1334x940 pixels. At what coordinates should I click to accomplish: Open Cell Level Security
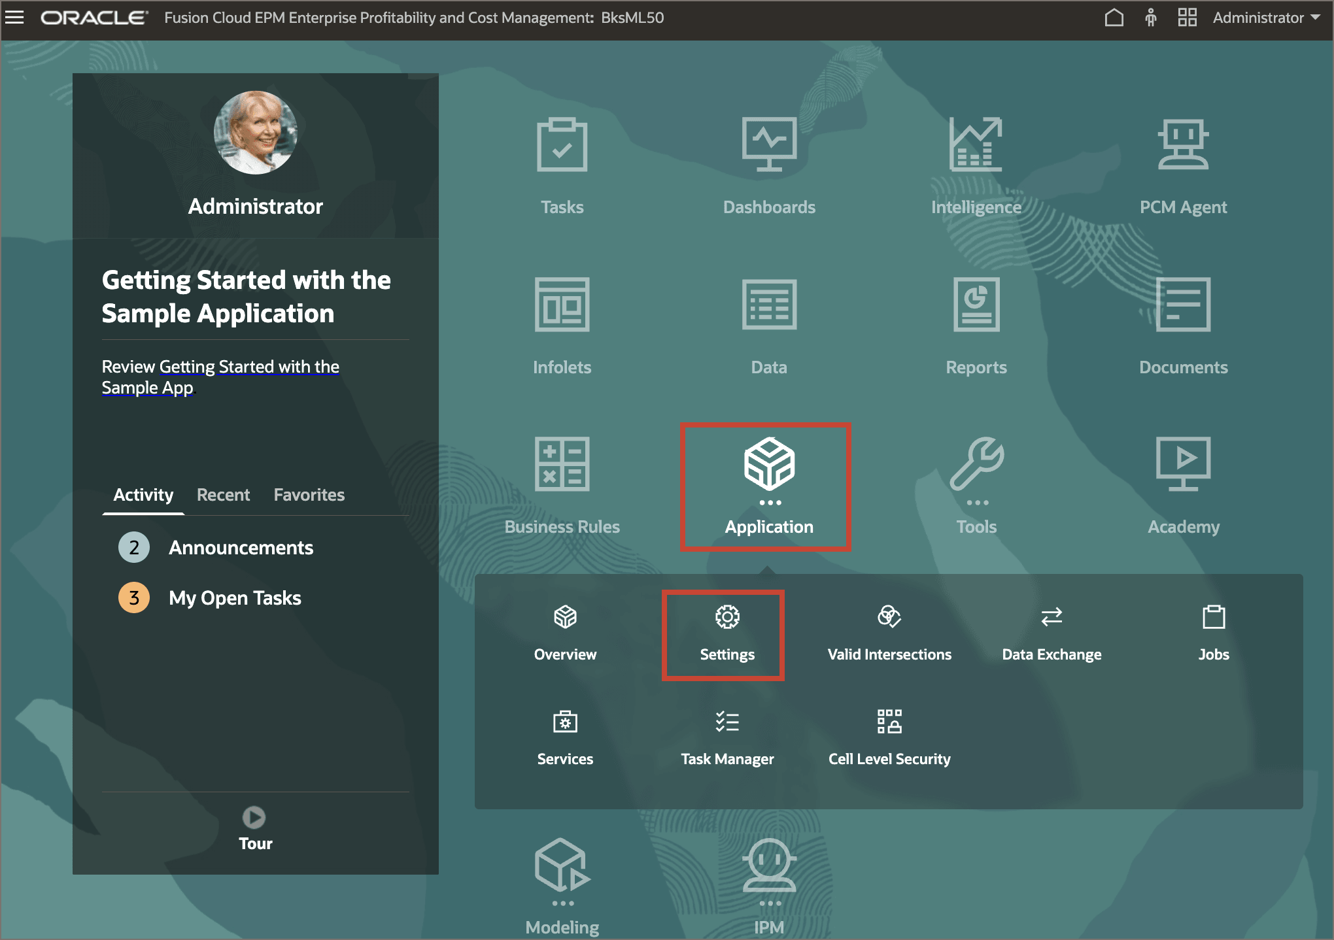(x=889, y=722)
